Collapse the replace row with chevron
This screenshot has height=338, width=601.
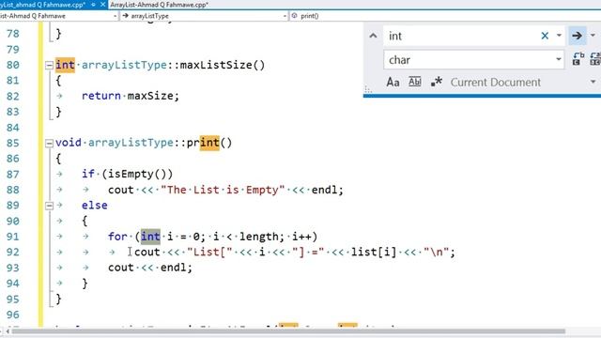373,36
